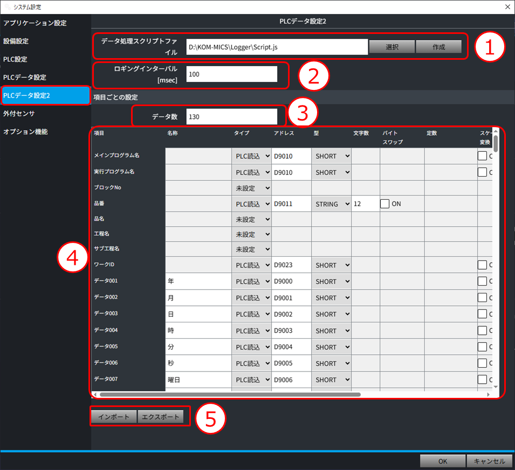Enable バイトスワップ ON checkbox for 品番
The image size is (515, 470).
pos(385,204)
